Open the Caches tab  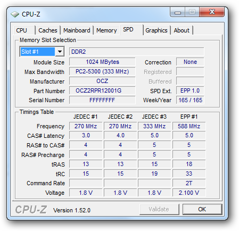coord(48,30)
